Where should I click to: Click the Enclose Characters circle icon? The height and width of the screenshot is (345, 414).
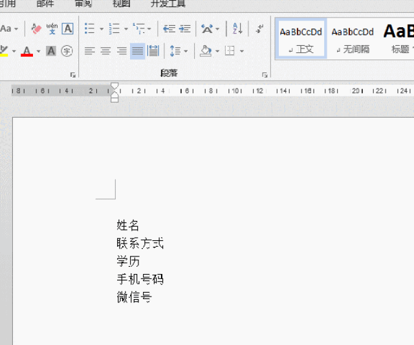67,50
